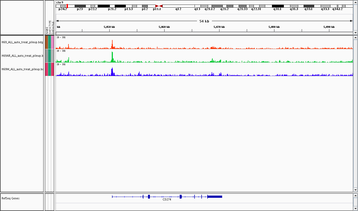Click scroll-up arrow of the ideogram ruler panel
This screenshot has height=211, width=358.
355,2
